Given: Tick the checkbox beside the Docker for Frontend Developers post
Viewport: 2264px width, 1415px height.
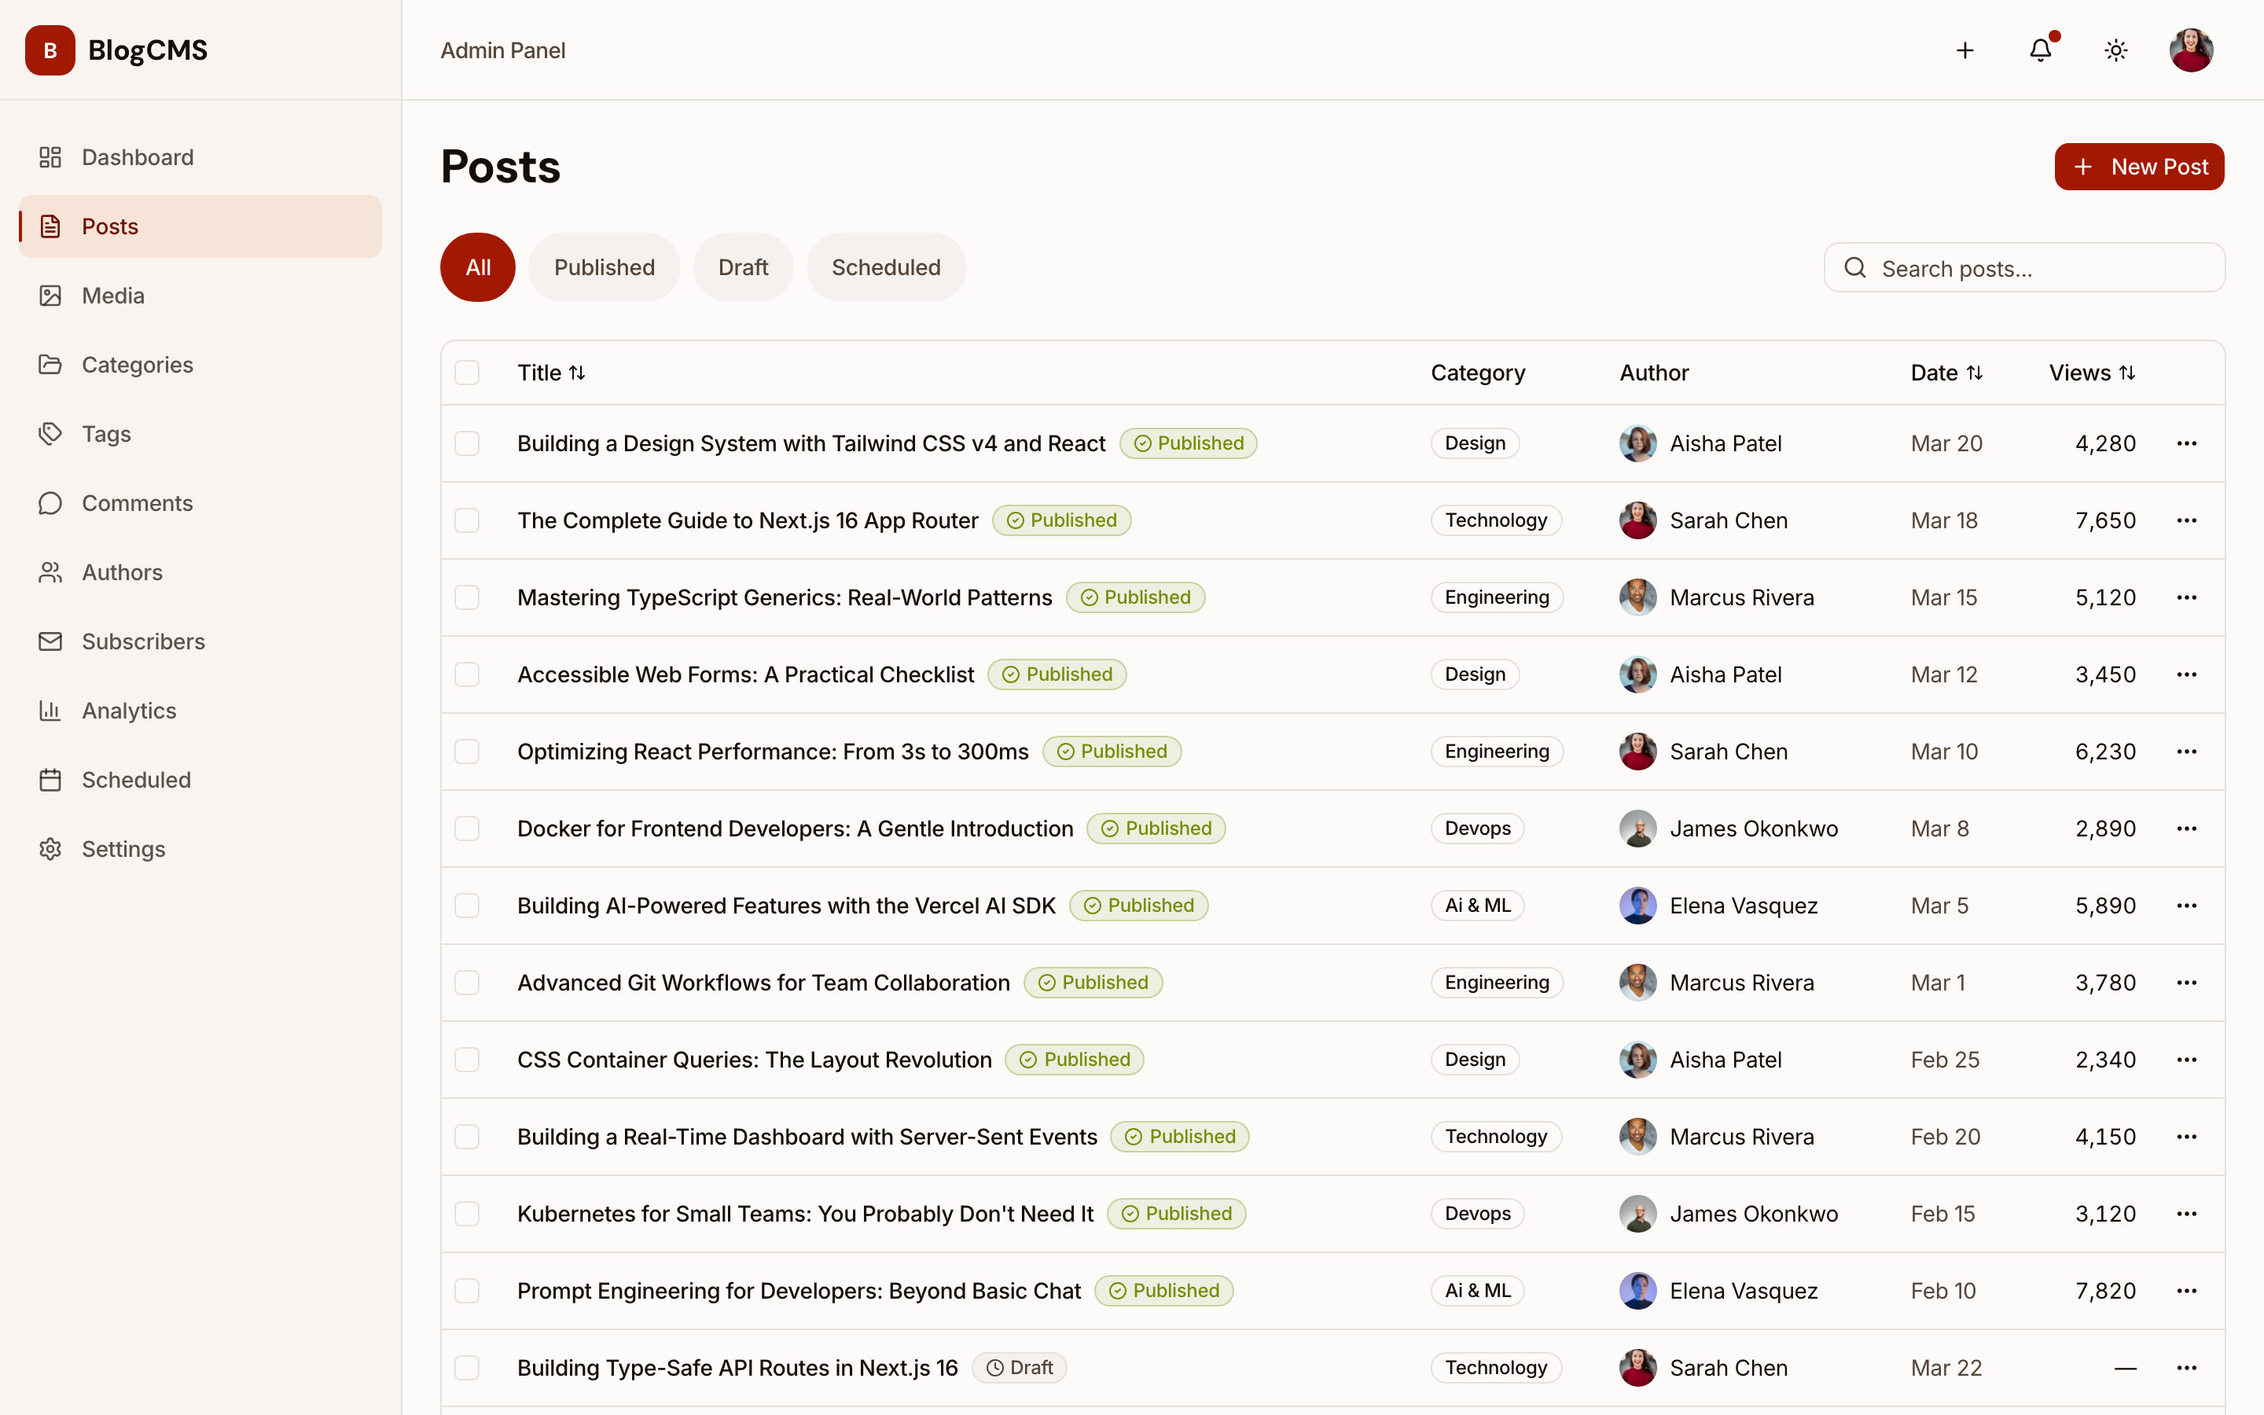Looking at the screenshot, I should [468, 827].
